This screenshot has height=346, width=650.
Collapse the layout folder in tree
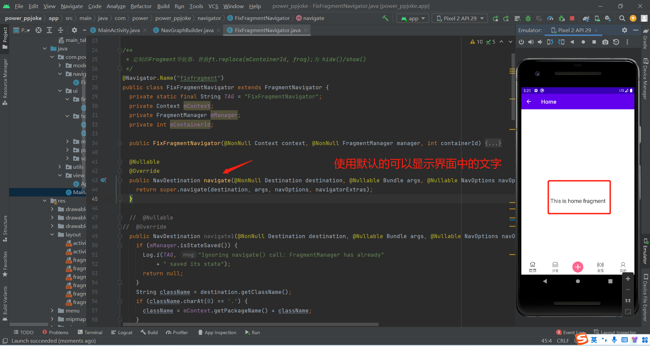(52, 234)
